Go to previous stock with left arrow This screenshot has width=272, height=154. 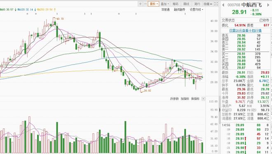(223, 5)
